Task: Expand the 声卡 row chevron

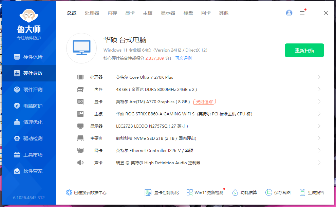Action: 319,163
